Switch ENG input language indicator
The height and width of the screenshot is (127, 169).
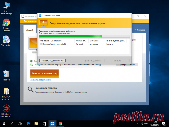(x=146, y=124)
